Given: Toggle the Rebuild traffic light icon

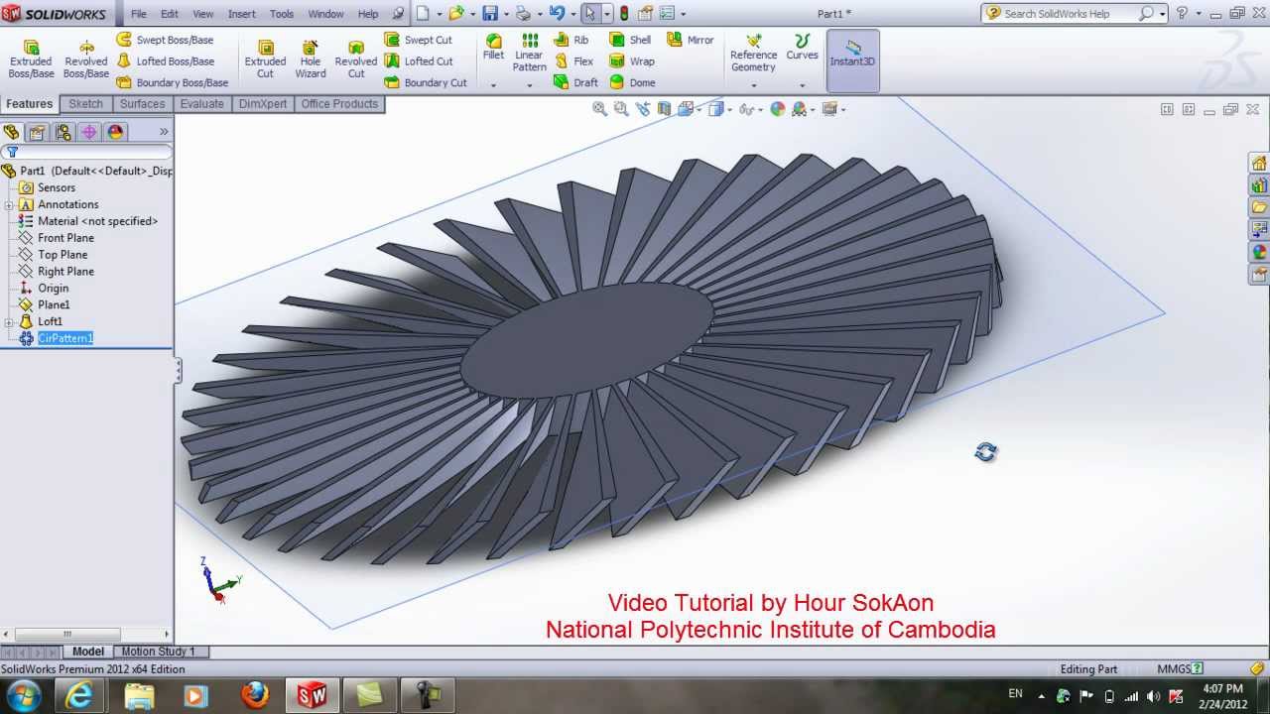Looking at the screenshot, I should click(x=623, y=14).
